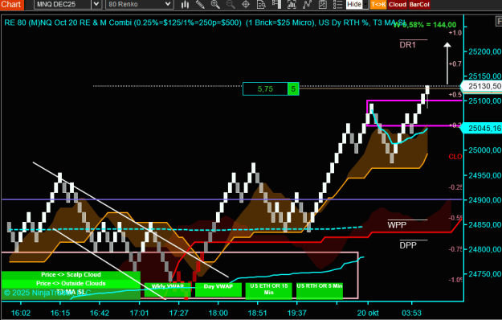Open the Indicators line-graph icon
502x320 pixels.
pos(307,4)
